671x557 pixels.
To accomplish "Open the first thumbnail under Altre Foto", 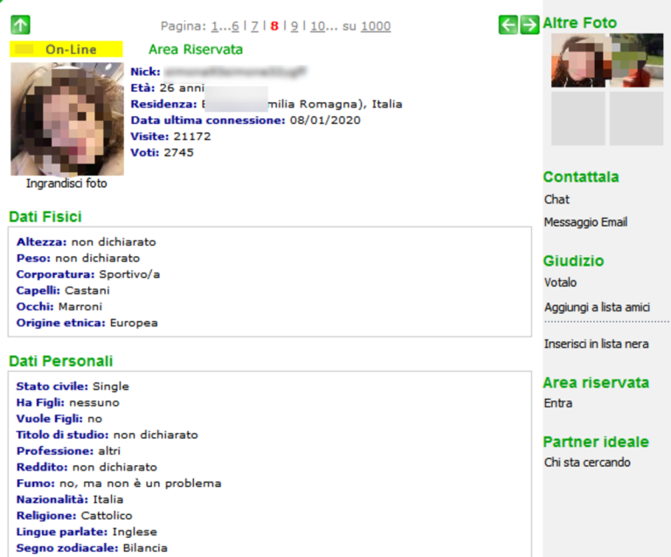I will 578,60.
